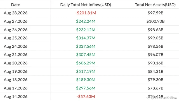Select the $100.93B total assets value
Image resolution: width=179 pixels, height=102 pixels.
(x=156, y=21)
